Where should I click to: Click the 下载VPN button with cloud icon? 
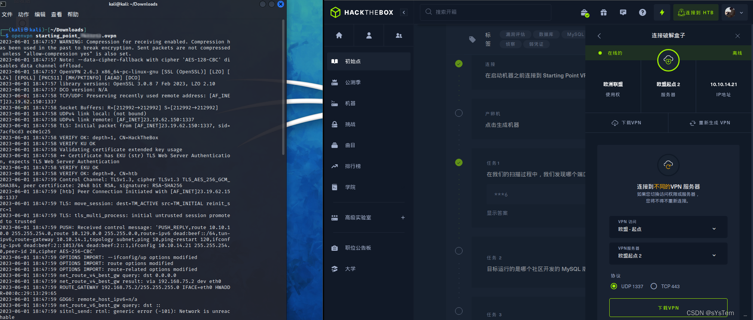point(627,123)
